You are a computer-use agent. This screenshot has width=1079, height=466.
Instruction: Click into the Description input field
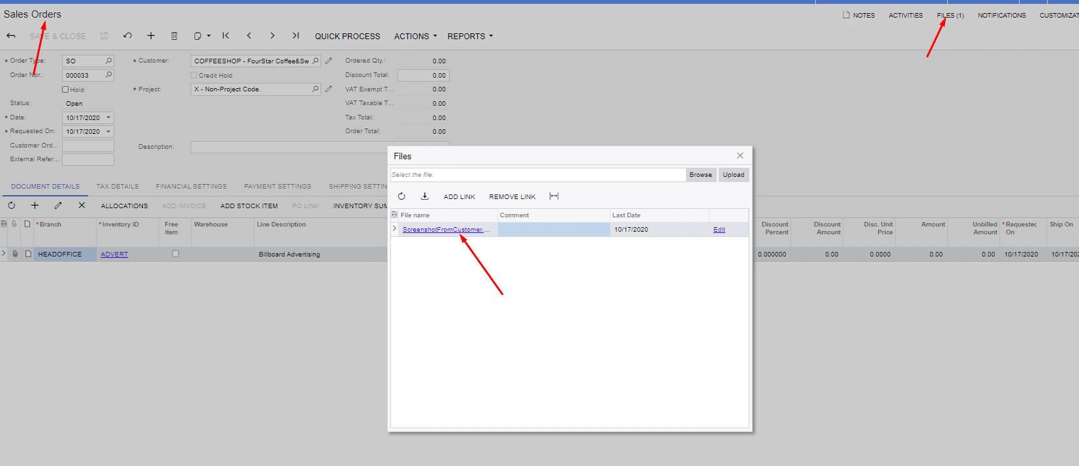click(x=287, y=148)
